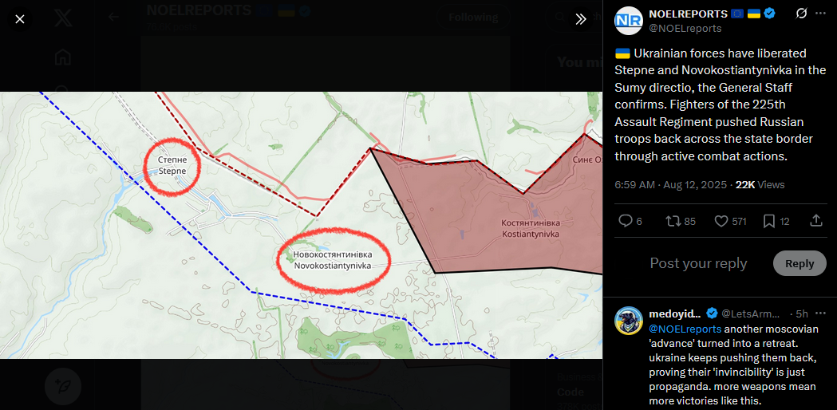The height and width of the screenshot is (410, 837).
Task: Click the map image of Stepne area
Action: (x=301, y=225)
